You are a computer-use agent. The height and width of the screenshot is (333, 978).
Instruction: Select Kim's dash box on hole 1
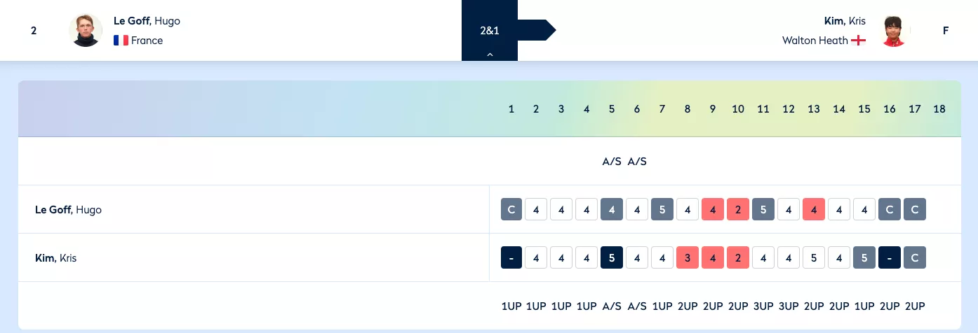click(x=511, y=257)
